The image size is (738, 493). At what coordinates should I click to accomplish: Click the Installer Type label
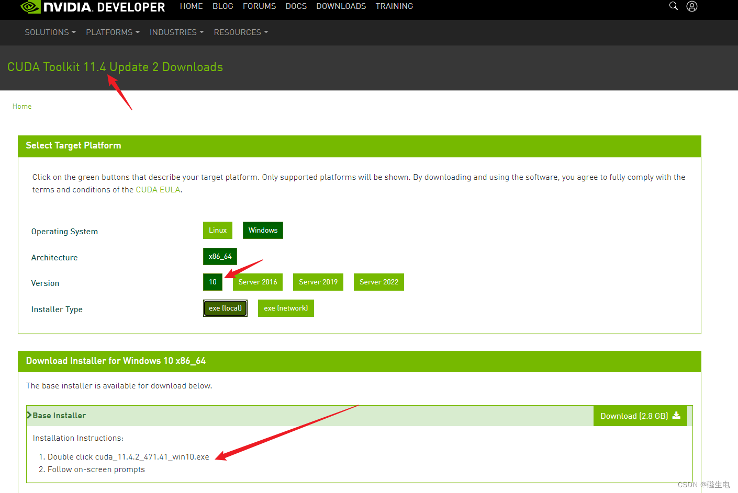[57, 309]
